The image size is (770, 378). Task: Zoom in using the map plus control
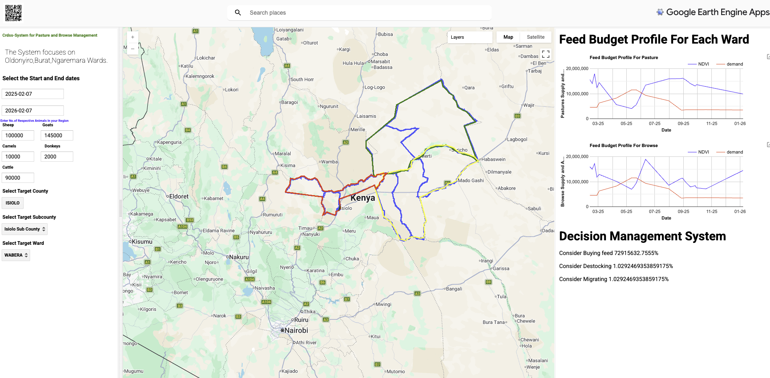click(x=133, y=37)
